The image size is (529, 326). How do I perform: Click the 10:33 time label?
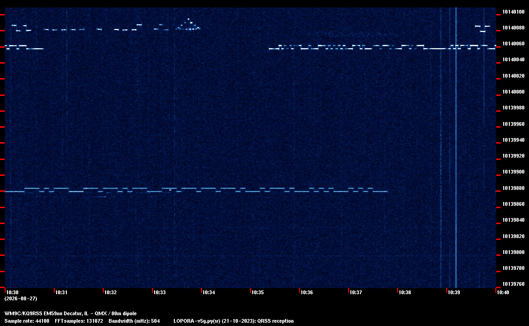pos(159,292)
